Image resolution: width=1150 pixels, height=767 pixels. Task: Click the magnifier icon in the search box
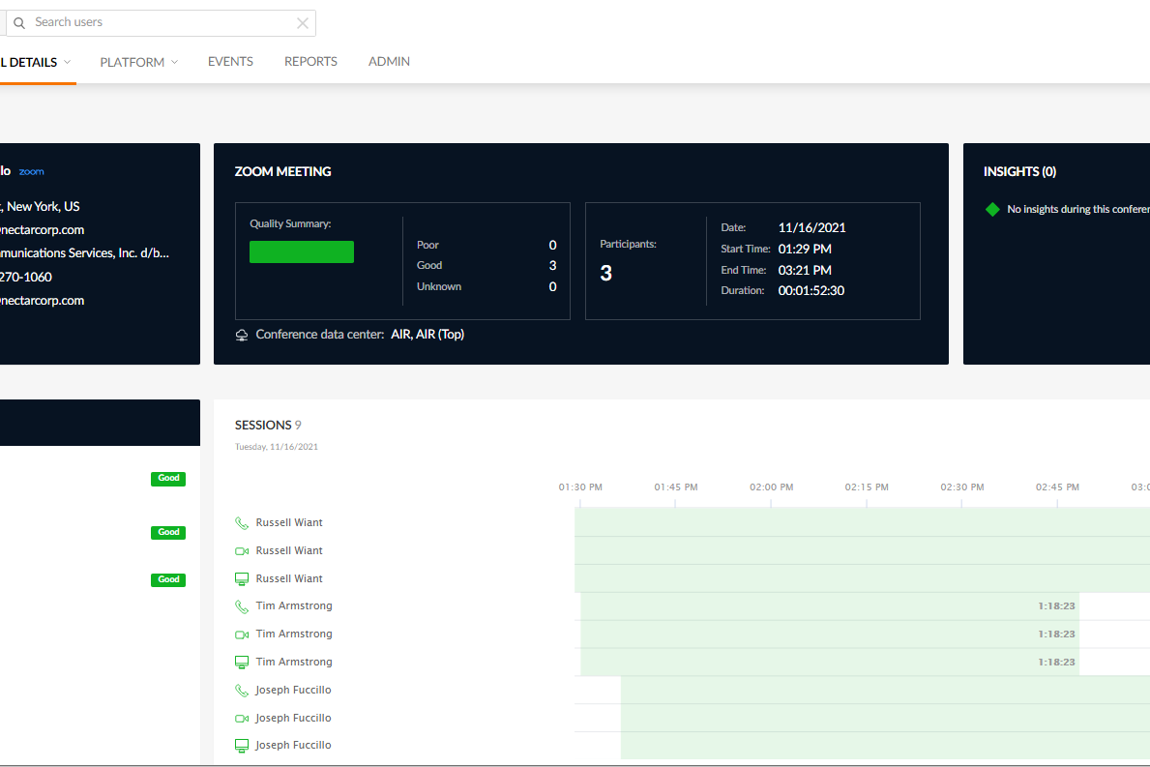point(19,23)
